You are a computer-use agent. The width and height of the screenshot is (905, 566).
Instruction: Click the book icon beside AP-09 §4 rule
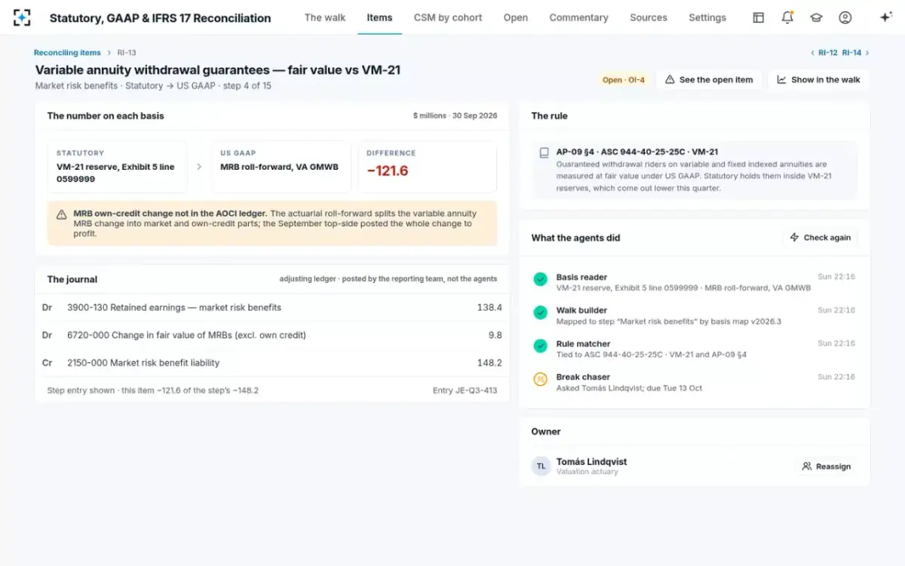[x=544, y=152]
